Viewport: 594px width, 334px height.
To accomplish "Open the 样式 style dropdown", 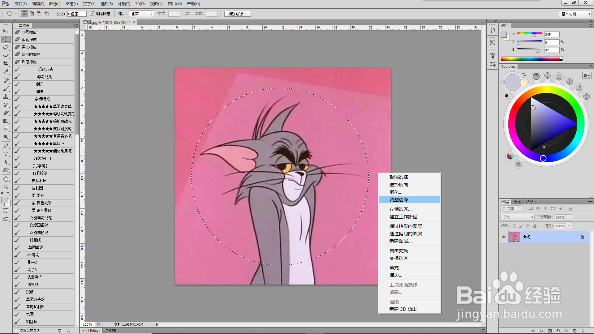I will coord(141,14).
